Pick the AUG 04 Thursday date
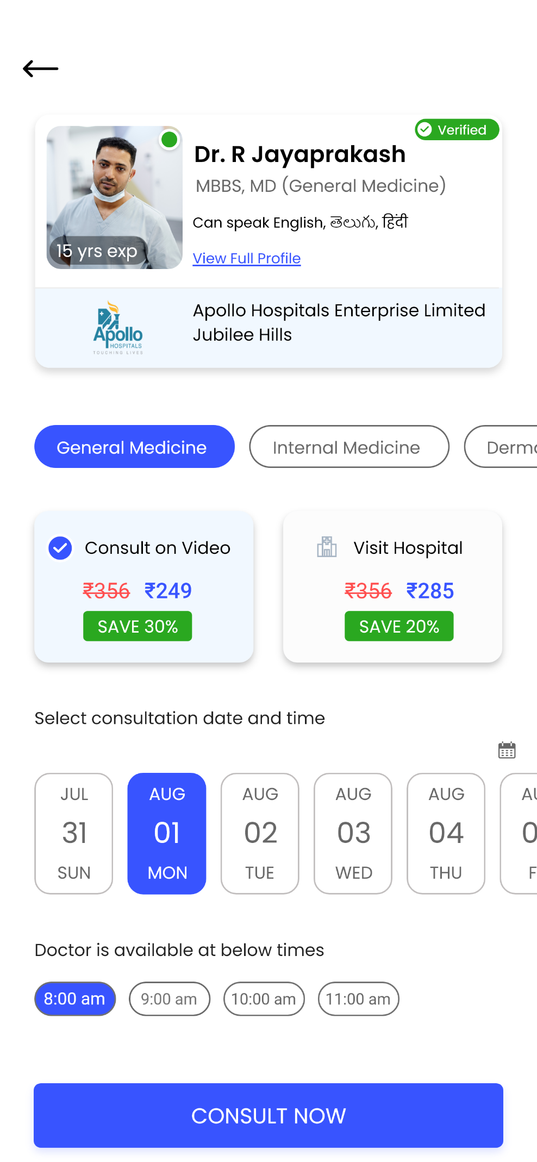Screen dimensions: 537x1162 point(446,833)
